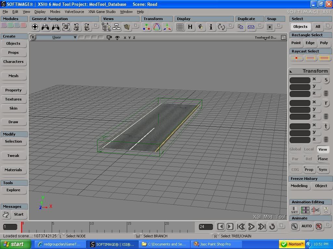Click the duplicate multiple icon
Viewport: 333px width, 249px height.
click(251, 27)
